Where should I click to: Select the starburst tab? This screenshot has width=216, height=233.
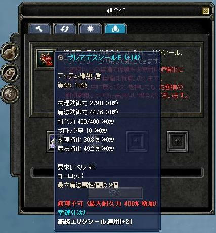coord(90,29)
